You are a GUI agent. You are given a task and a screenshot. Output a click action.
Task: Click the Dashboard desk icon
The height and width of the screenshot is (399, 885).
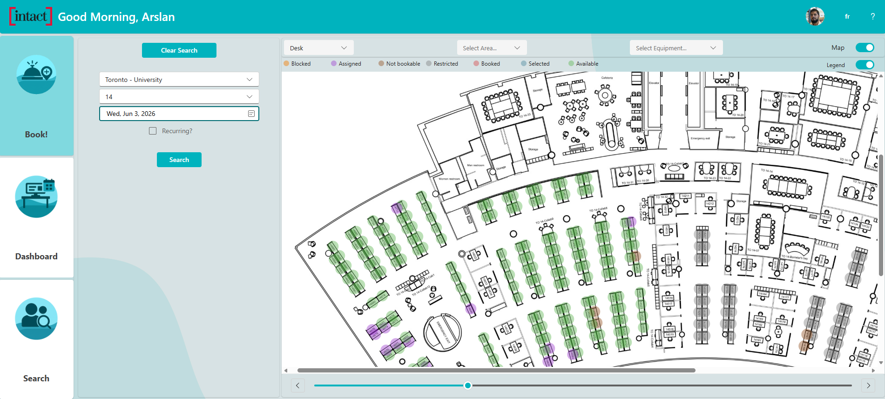tap(36, 196)
